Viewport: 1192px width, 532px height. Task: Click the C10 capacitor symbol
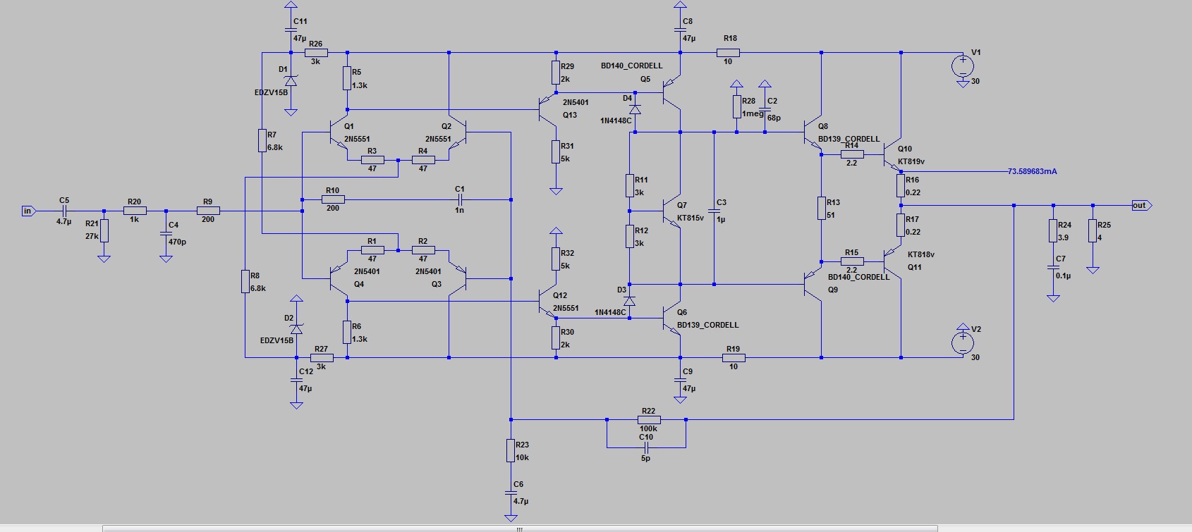coord(647,447)
